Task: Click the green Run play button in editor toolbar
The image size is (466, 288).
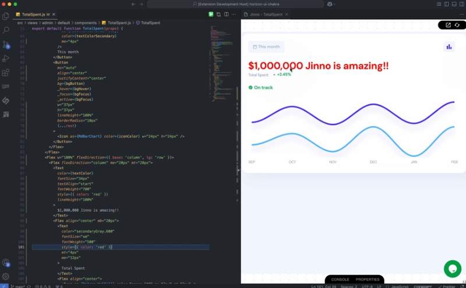Action: pos(211,14)
